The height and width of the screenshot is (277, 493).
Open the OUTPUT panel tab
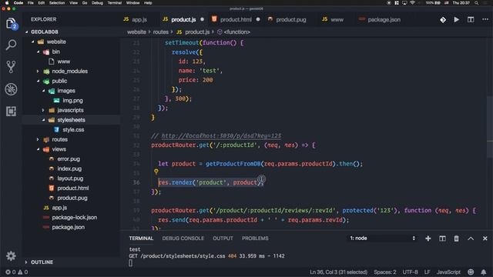(223, 239)
